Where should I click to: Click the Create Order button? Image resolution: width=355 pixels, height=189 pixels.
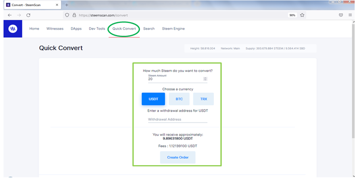pos(178,157)
